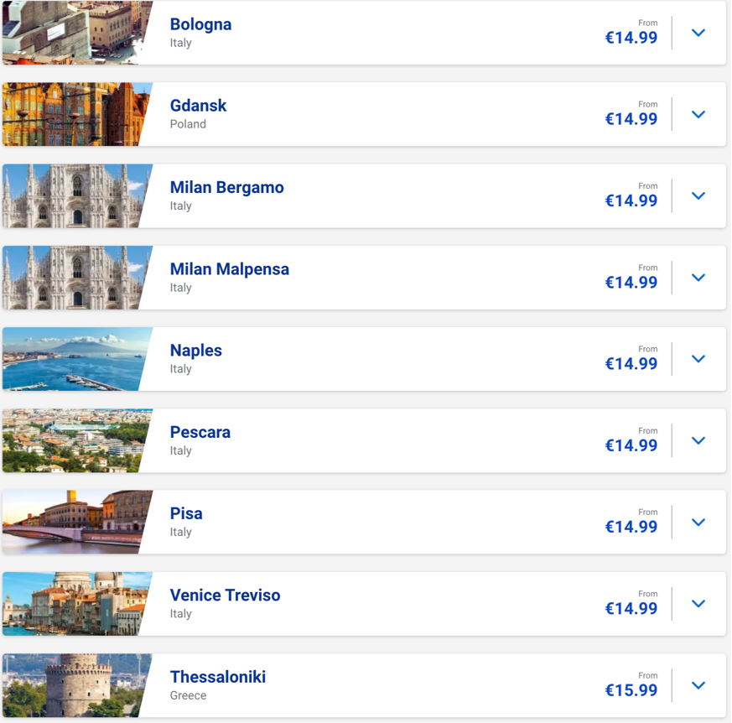Expand the Milan Malpensa row chevron
This screenshot has height=723, width=732.
coord(698,278)
